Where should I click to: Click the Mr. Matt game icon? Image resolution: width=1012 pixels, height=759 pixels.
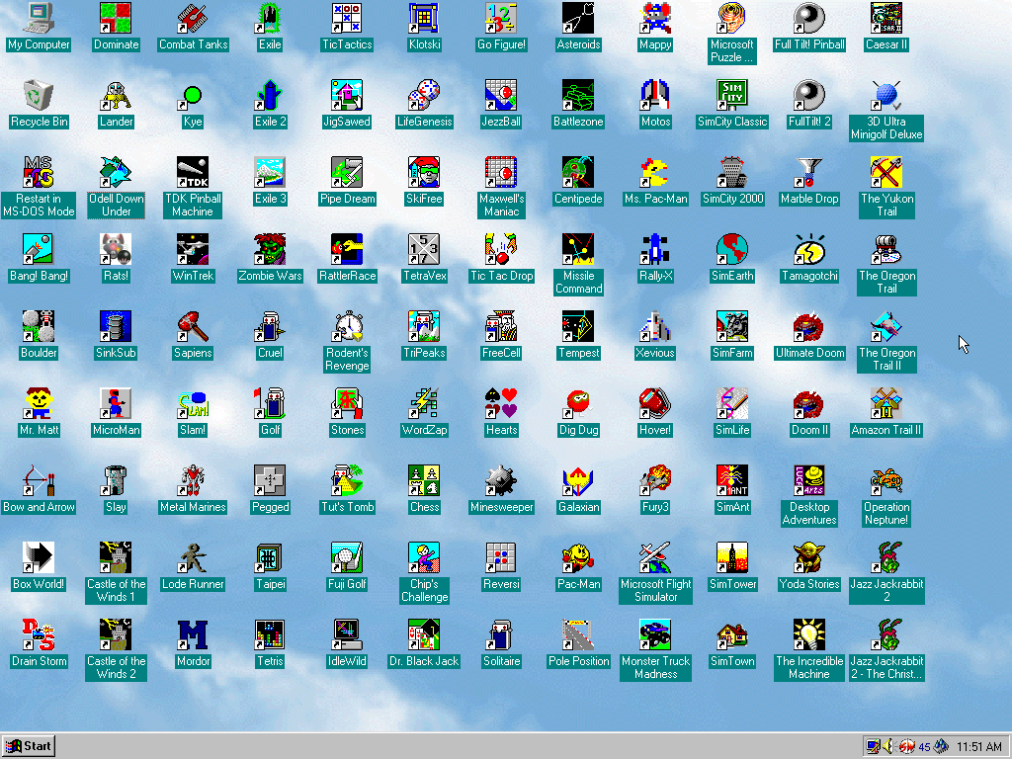(39, 403)
